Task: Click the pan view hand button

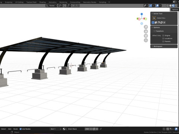Action: tap(146, 31)
